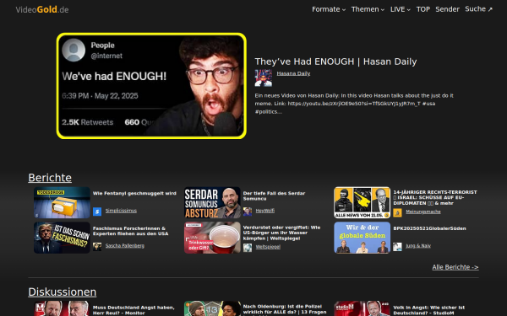Open the 'Ist das schon Faschismus?' thumbnail
Image resolution: width=507 pixels, height=316 pixels.
point(62,238)
